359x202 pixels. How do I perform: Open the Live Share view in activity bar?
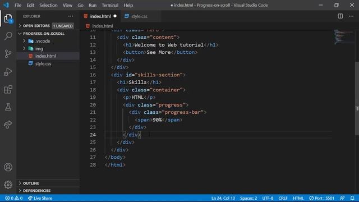[x=8, y=125]
